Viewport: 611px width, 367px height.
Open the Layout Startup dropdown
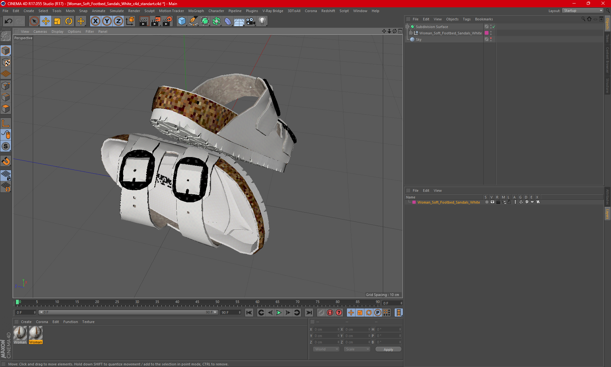[583, 11]
